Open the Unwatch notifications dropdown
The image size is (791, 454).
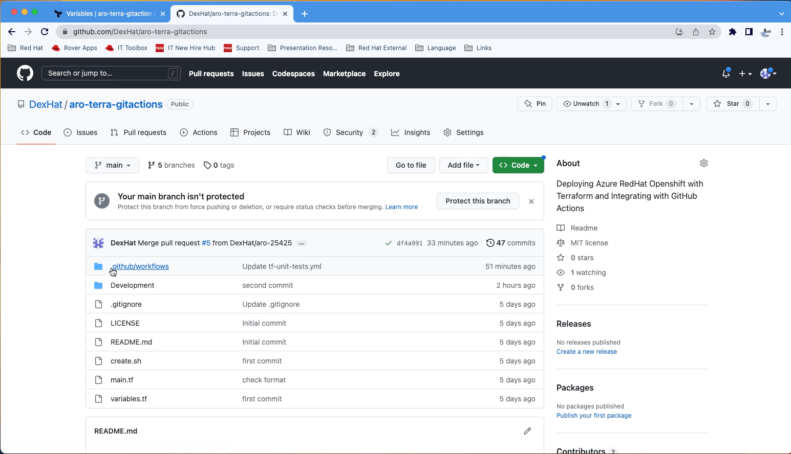591,104
